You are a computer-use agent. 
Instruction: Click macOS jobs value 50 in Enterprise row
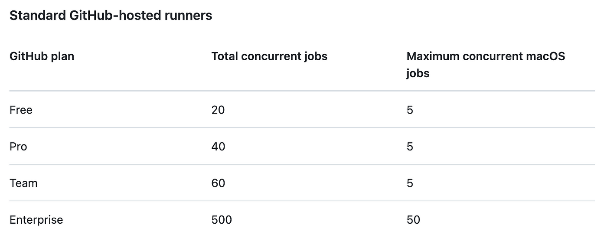pos(413,220)
